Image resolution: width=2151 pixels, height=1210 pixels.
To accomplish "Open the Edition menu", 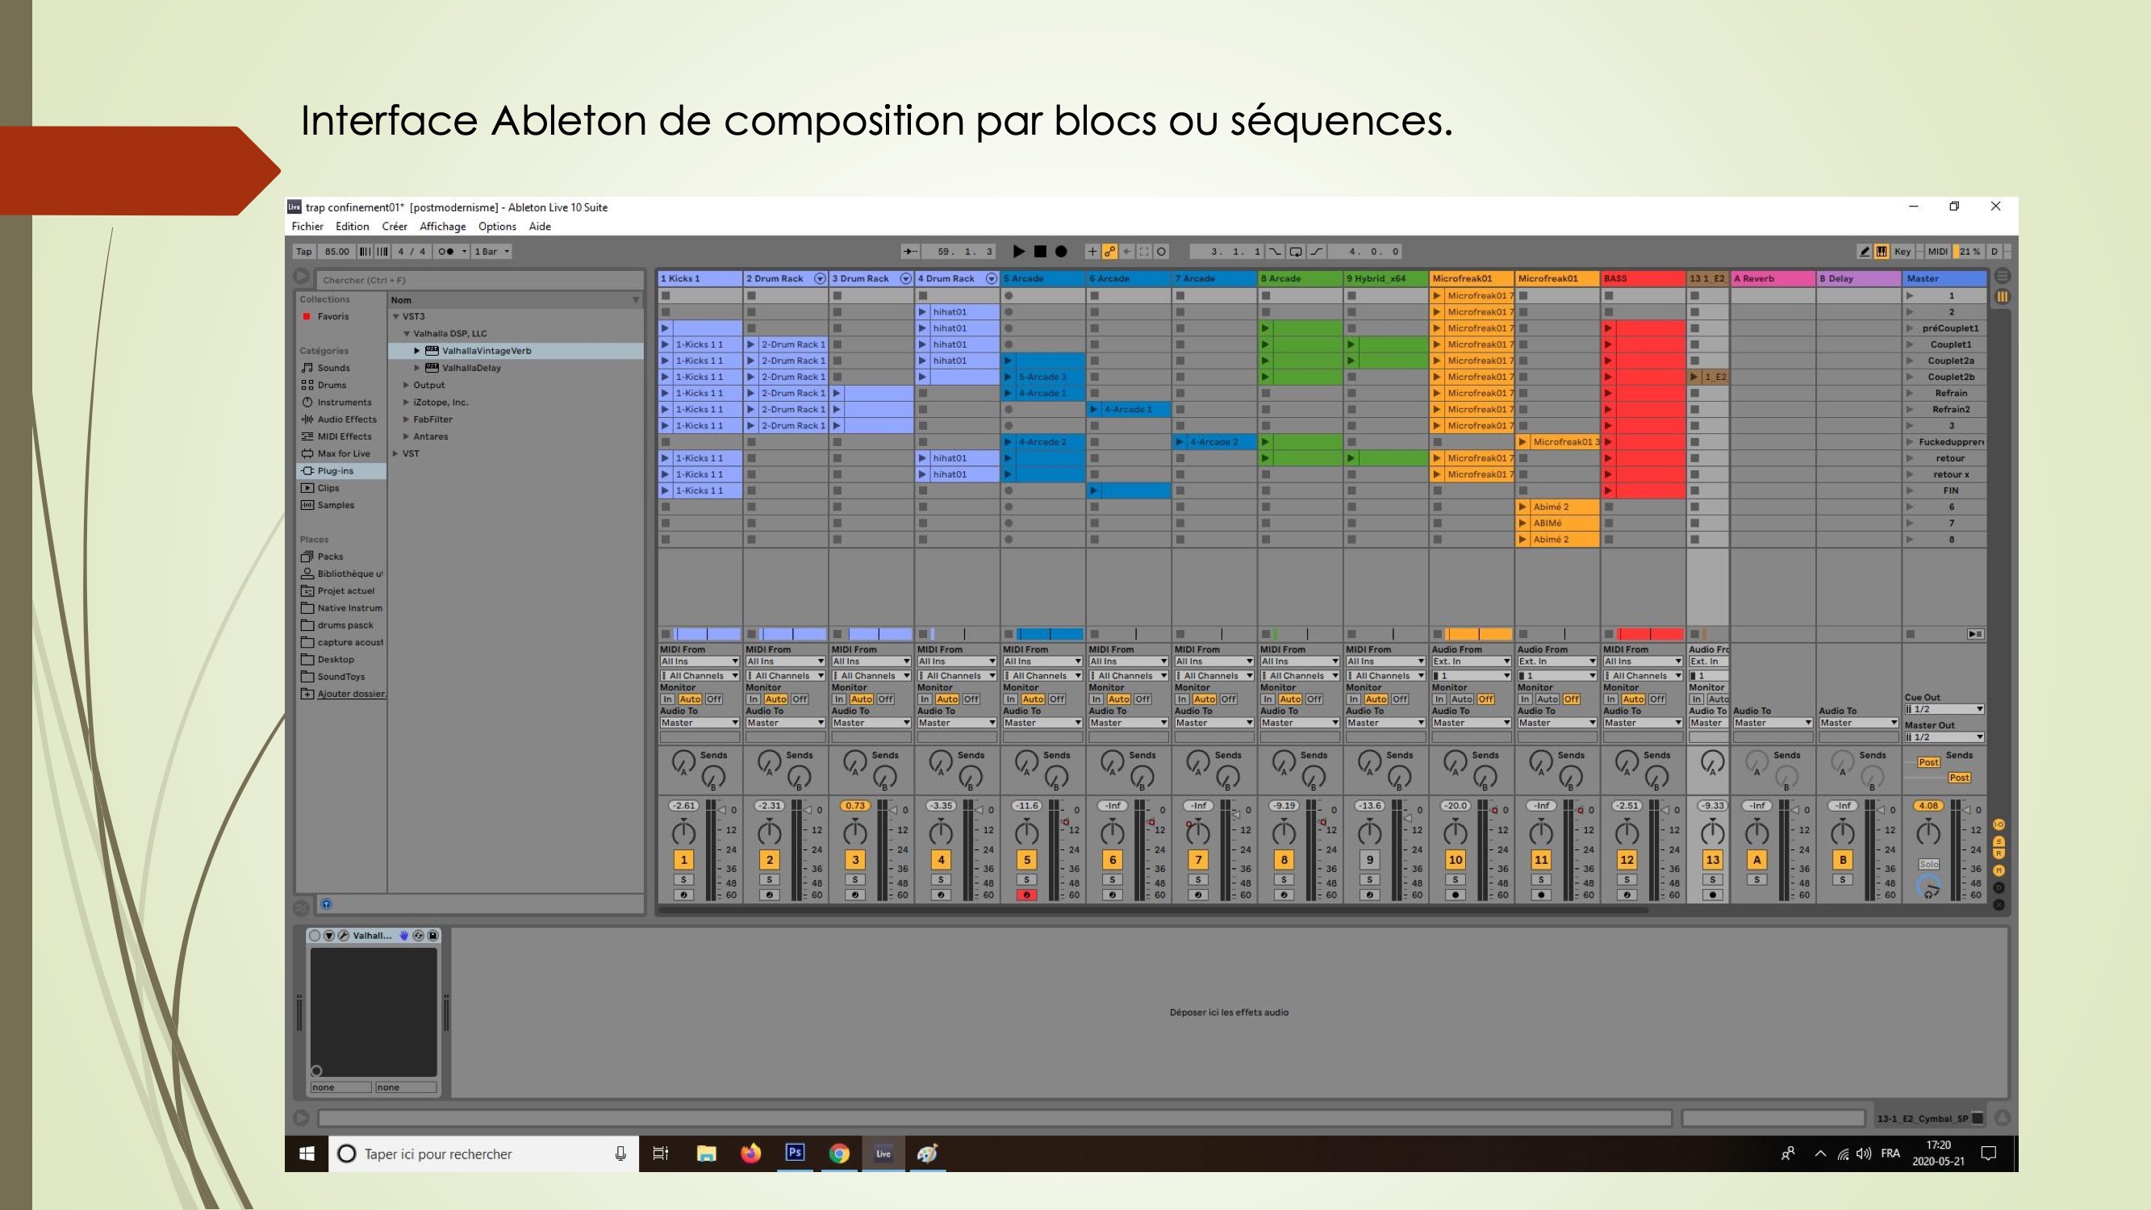I will pyautogui.click(x=353, y=227).
